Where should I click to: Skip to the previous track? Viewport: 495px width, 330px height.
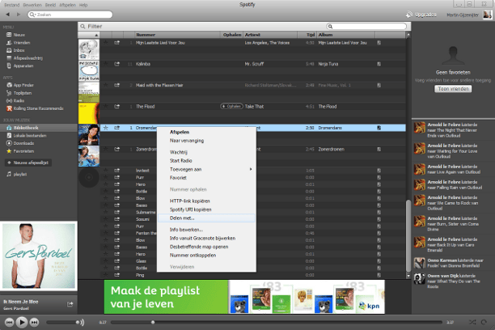point(9,322)
